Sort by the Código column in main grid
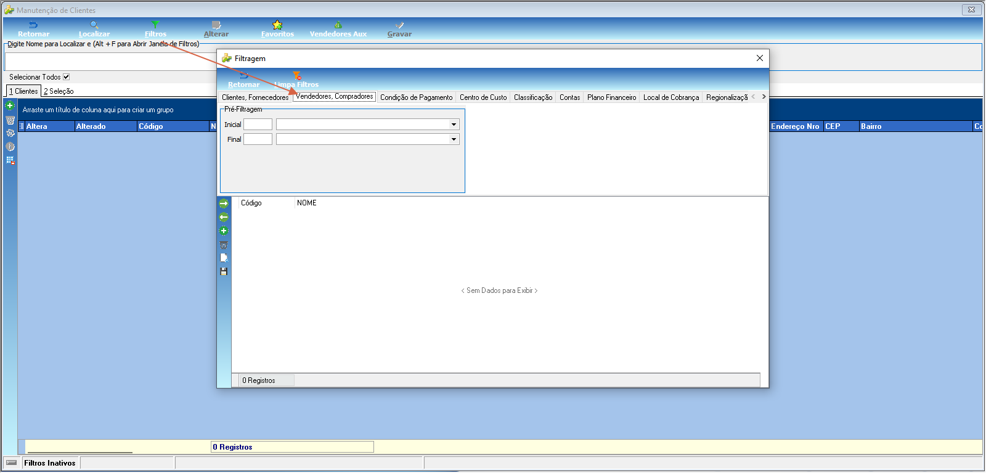986x473 pixels. [x=173, y=126]
